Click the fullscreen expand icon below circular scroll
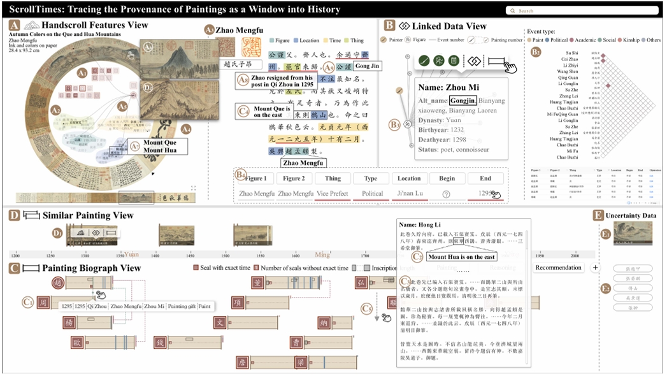The width and height of the screenshot is (667, 376). tap(193, 188)
